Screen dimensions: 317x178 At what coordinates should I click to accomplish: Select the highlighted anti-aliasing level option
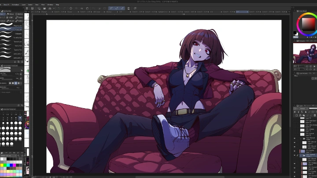[15, 83]
